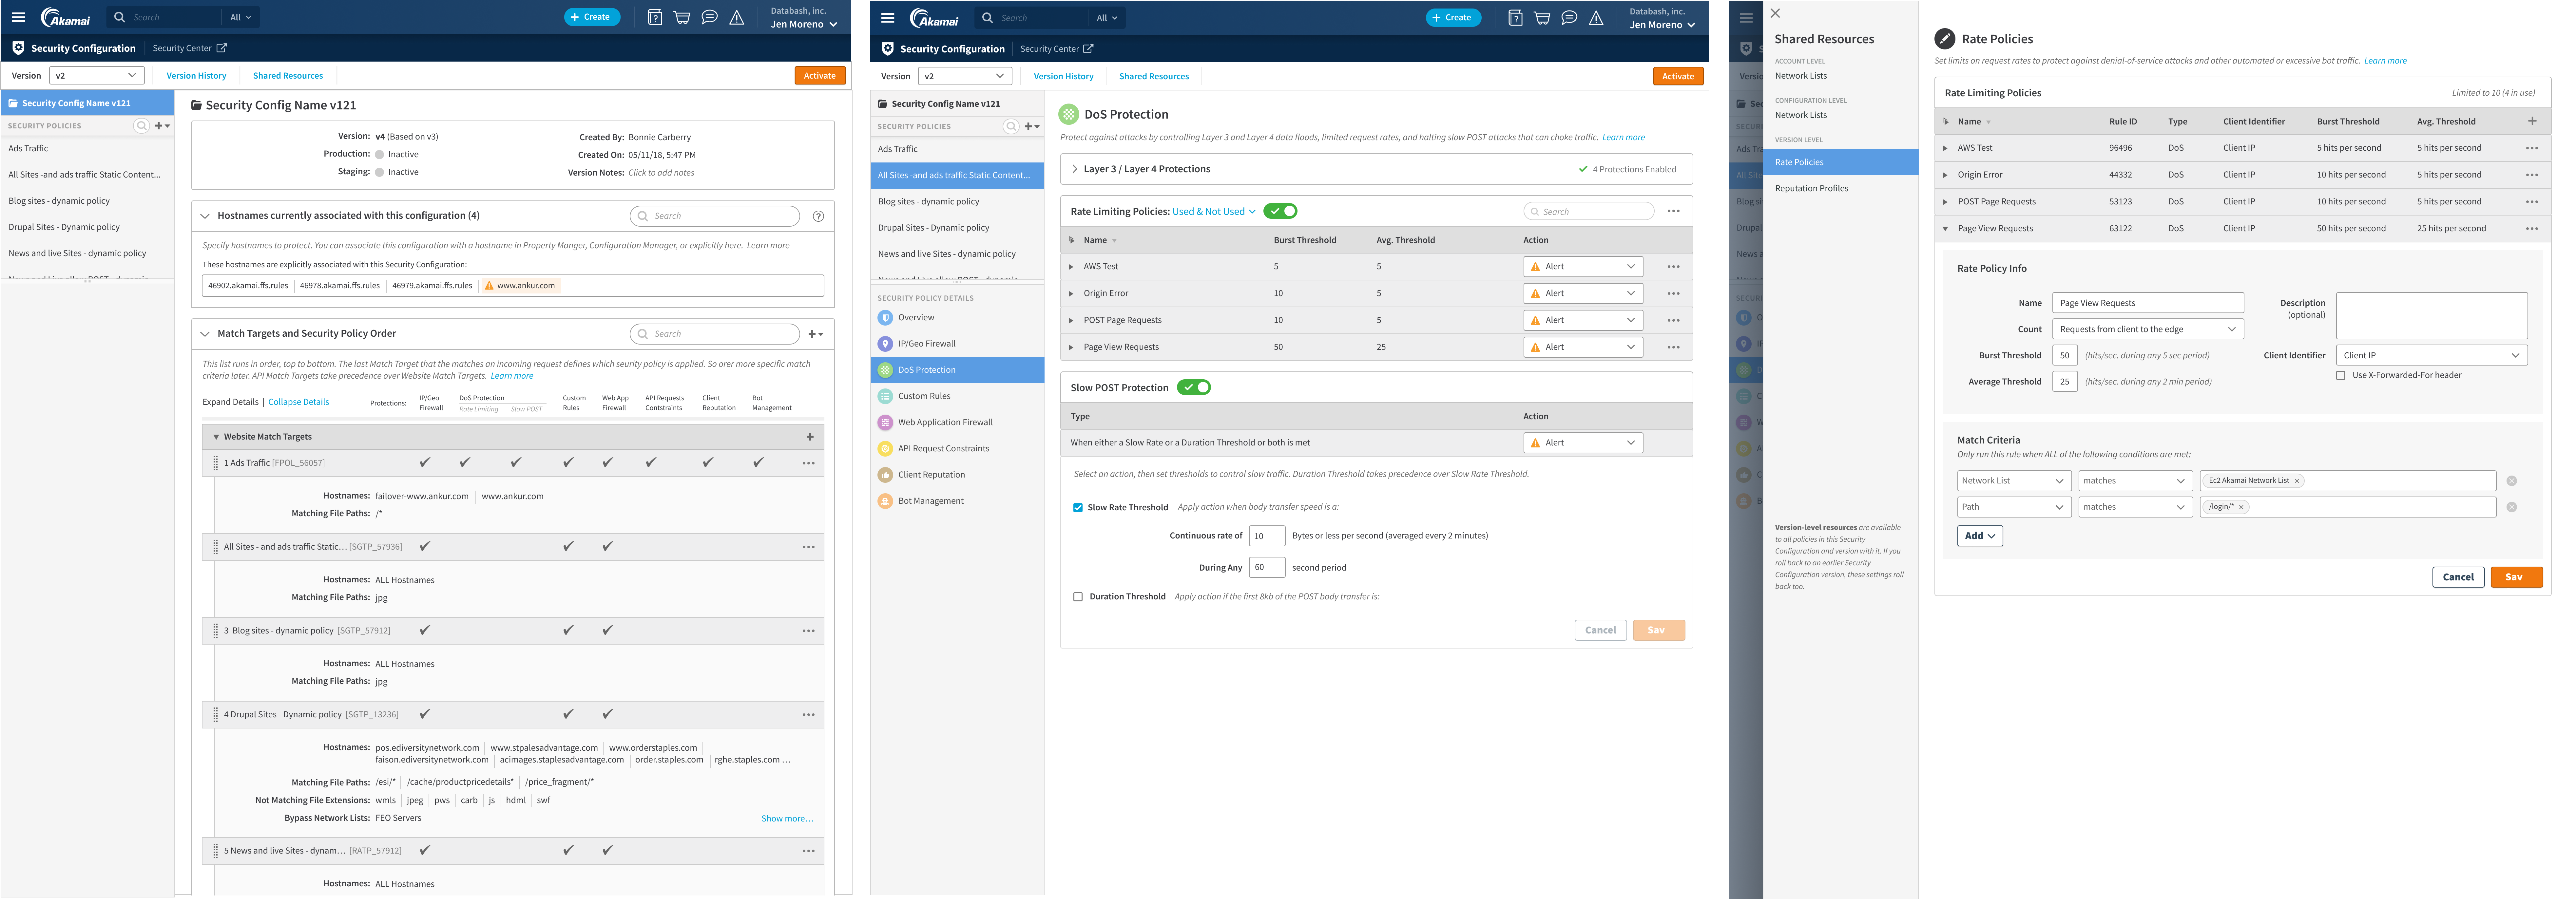Close the Shared Resources panel with X

click(1775, 13)
